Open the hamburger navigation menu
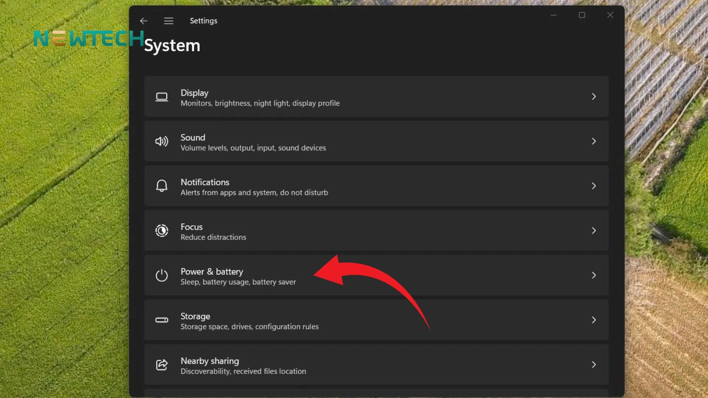This screenshot has width=708, height=398. click(x=169, y=21)
